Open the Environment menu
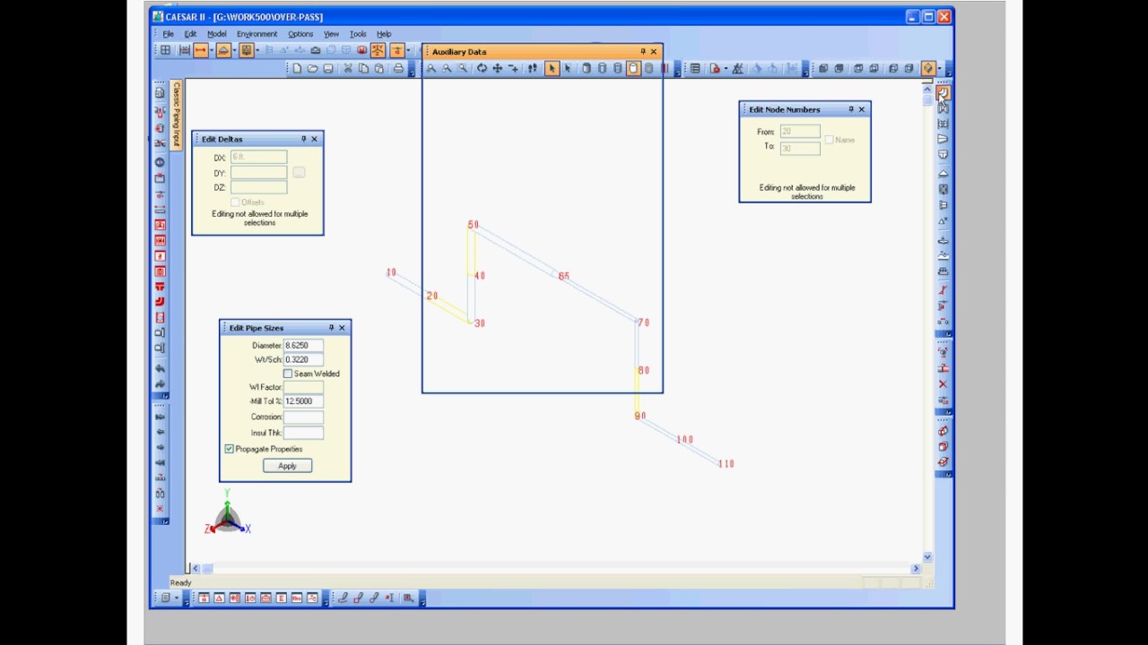Image resolution: width=1148 pixels, height=645 pixels. point(257,34)
